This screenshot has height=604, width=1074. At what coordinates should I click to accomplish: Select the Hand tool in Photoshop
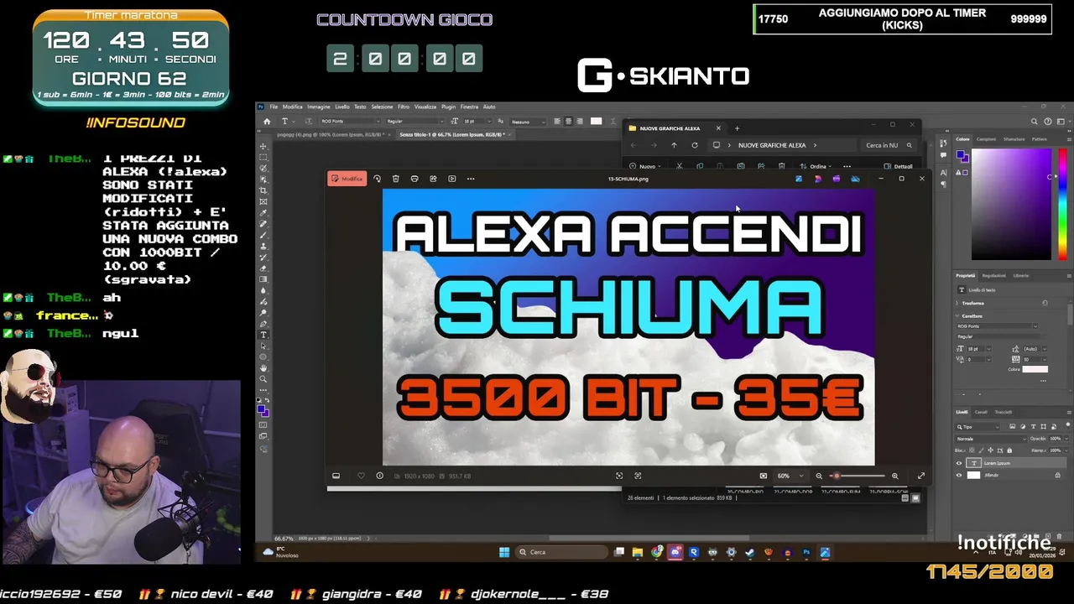[x=263, y=367]
